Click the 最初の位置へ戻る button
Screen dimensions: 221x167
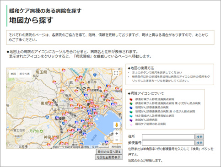coord(109,152)
